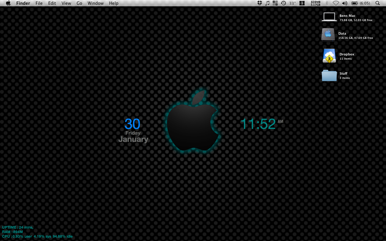Click the four-squares menu bar icon
The width and height of the screenshot is (386, 241).
pos(275,3)
